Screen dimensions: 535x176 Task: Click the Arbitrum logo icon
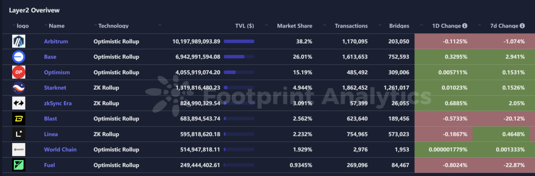[x=19, y=41]
